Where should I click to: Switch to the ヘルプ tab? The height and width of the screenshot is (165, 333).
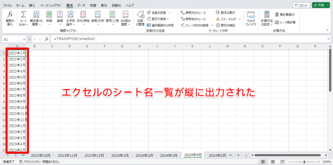(130, 5)
